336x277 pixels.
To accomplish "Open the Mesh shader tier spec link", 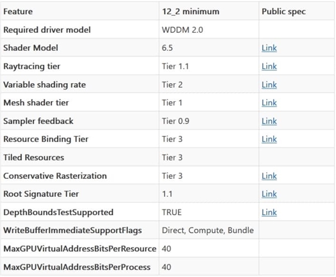I will (269, 103).
